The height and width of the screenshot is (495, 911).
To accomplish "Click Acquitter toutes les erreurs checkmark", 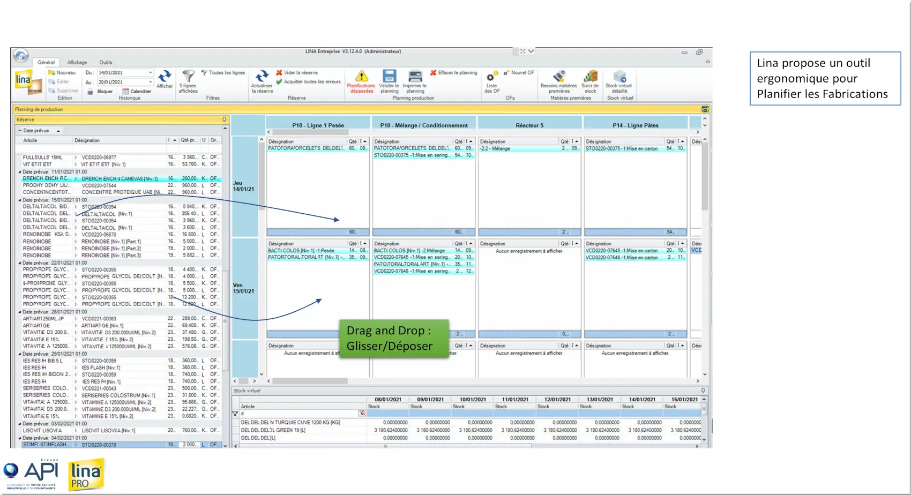I will pyautogui.click(x=279, y=82).
